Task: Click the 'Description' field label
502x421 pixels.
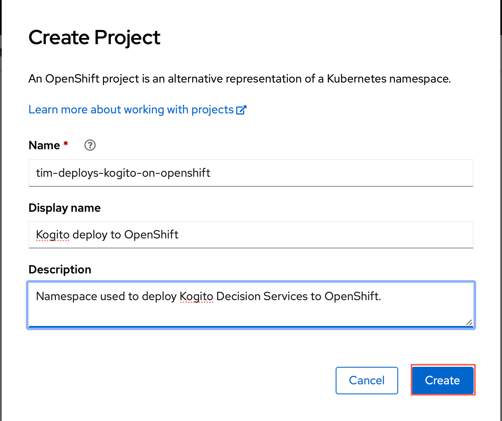Action: 60,270
